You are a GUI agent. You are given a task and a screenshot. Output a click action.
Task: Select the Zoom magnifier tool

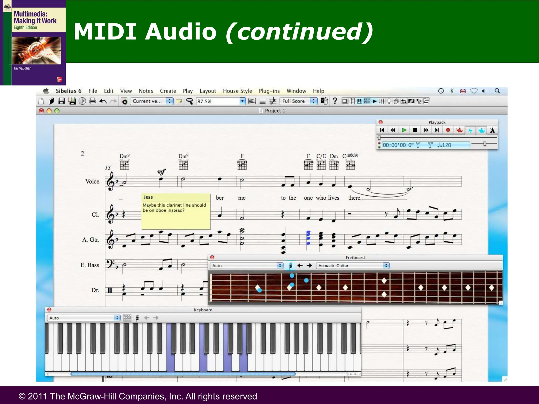[189, 101]
